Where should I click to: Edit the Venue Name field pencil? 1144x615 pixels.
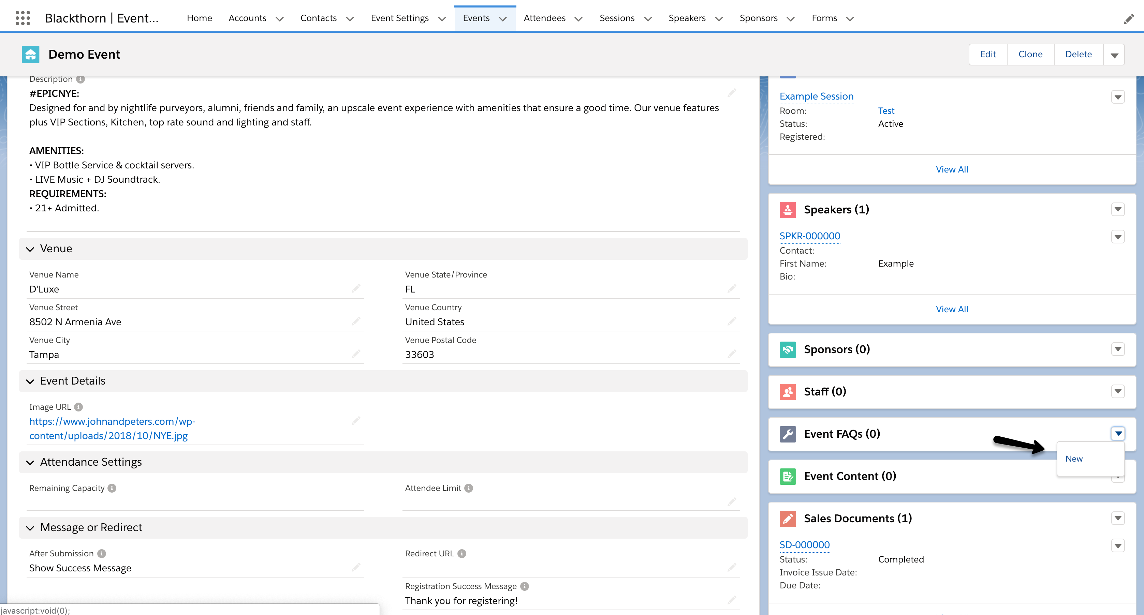(x=356, y=289)
